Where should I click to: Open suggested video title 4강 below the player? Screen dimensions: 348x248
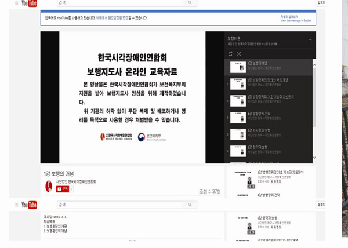tap(269, 195)
